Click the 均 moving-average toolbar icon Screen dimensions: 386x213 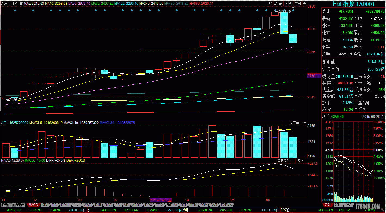pos(275,4)
